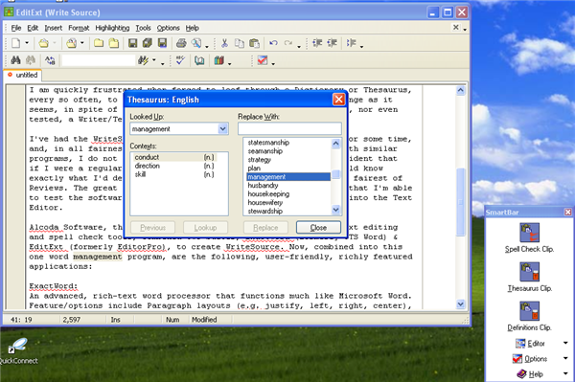Screen dimensions: 575x382
Task: Open the dictionary open-book icon
Action: [199, 60]
